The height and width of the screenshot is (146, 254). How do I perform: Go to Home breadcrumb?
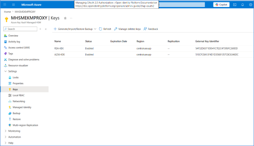pyautogui.click(x=7, y=12)
